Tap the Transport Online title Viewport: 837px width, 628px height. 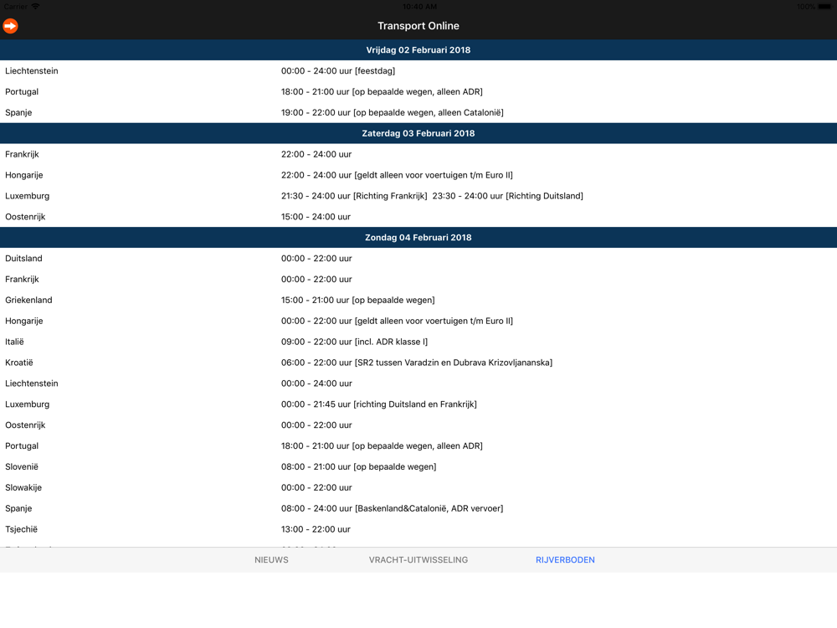(418, 26)
